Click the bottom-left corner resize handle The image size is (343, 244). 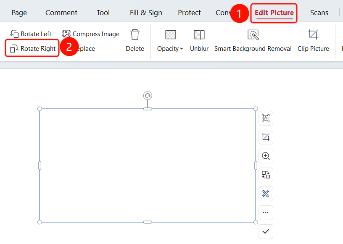coord(40,222)
